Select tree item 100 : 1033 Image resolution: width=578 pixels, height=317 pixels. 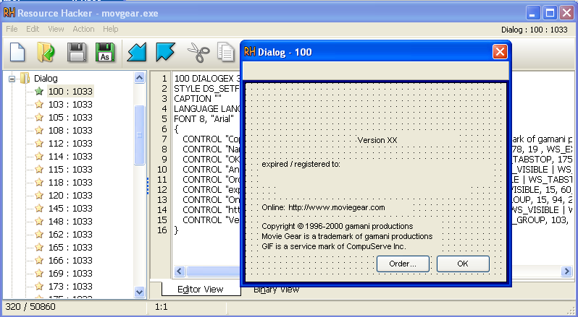point(70,92)
